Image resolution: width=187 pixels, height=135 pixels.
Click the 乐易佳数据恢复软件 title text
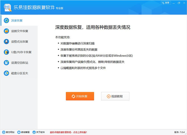34,7
